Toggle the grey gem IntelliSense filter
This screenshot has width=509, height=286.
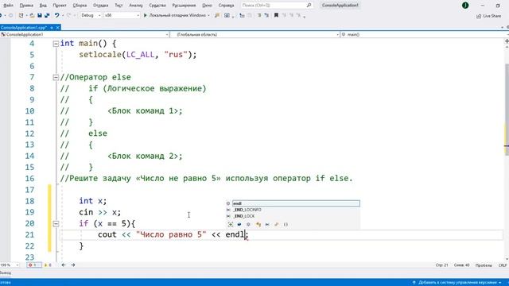pyautogui.click(x=248, y=224)
